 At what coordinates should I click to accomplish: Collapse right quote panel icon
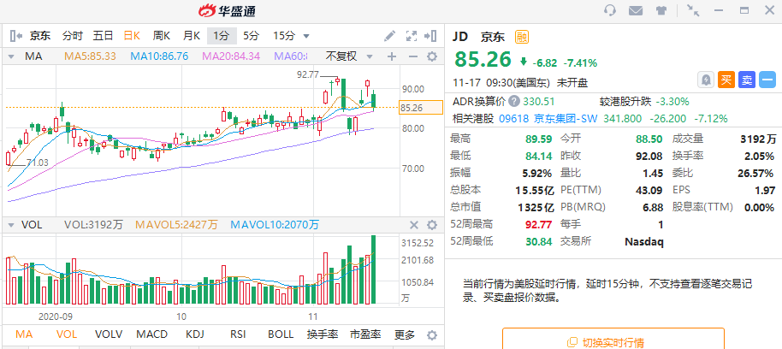click(430, 36)
